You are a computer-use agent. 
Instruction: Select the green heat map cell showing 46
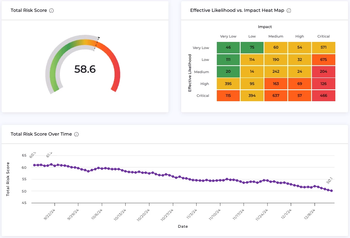pyautogui.click(x=228, y=47)
